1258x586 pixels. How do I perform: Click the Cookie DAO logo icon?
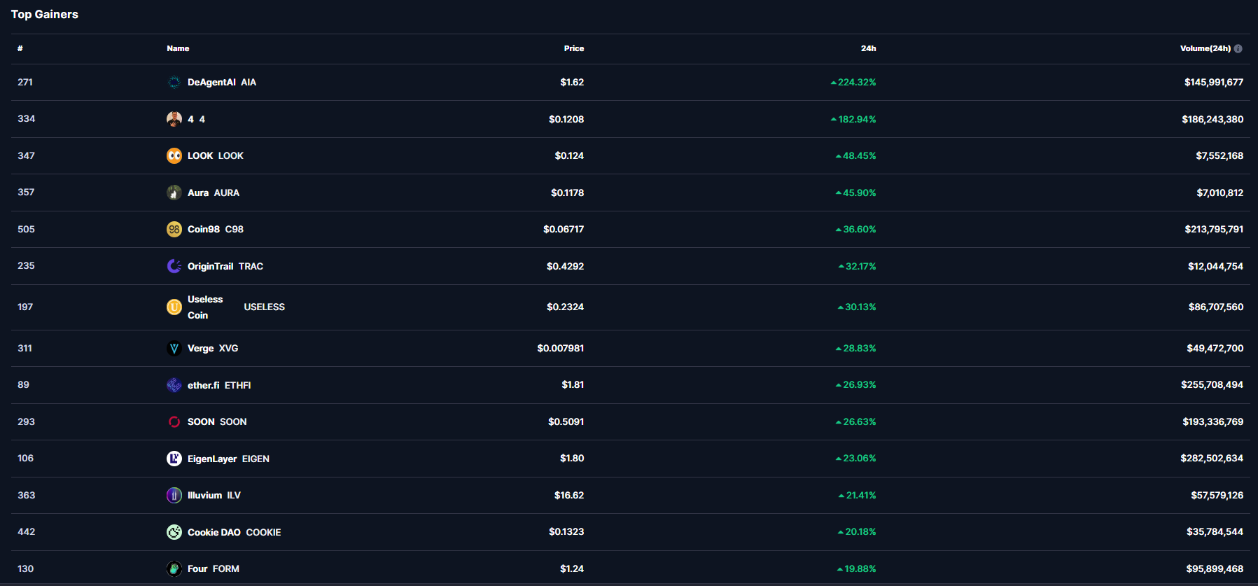174,532
